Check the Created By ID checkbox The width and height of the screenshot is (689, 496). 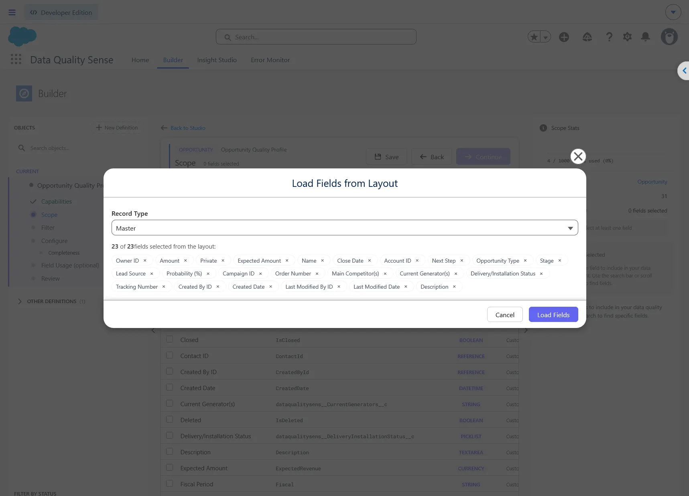pos(170,371)
